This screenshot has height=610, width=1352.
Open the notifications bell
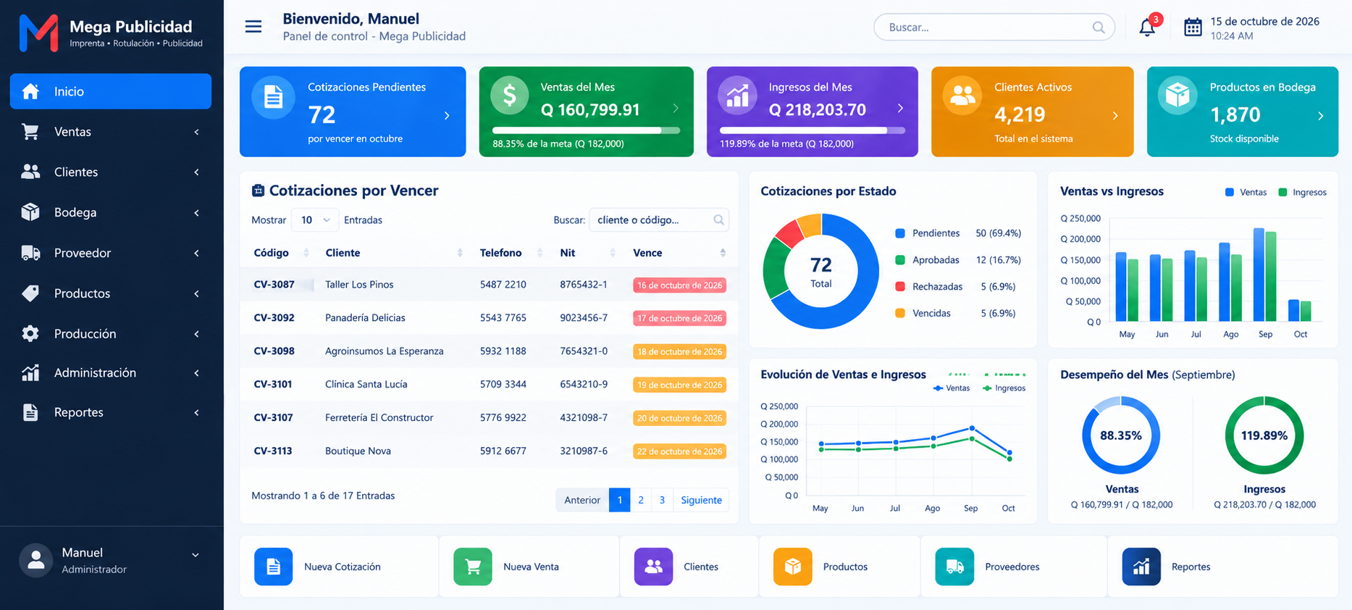click(1147, 28)
